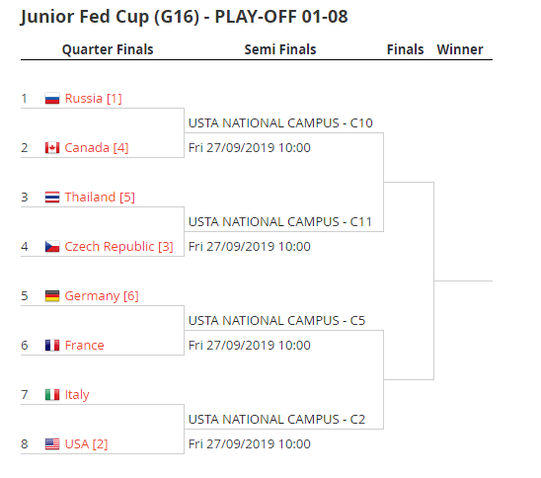Click the Italy flag icon
The width and height of the screenshot is (541, 478).
[x=52, y=395]
